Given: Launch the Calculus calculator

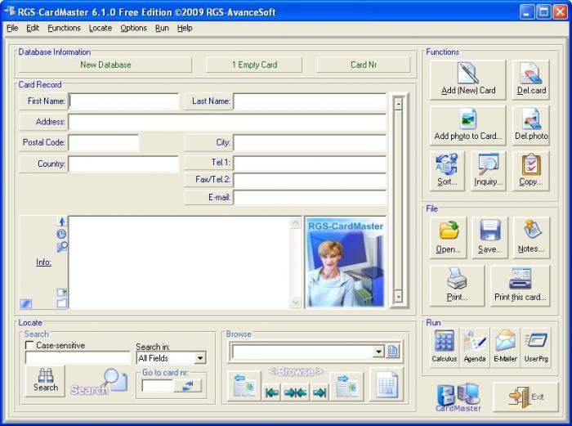Looking at the screenshot, I should (445, 347).
